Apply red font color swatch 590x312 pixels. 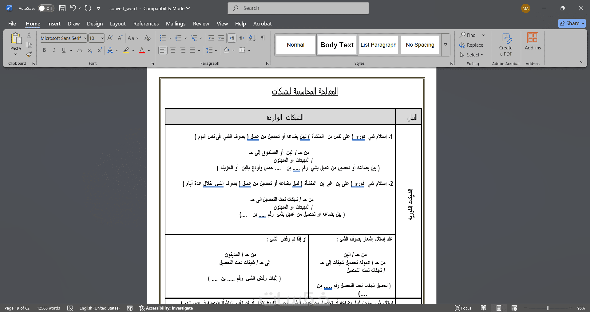(142, 50)
